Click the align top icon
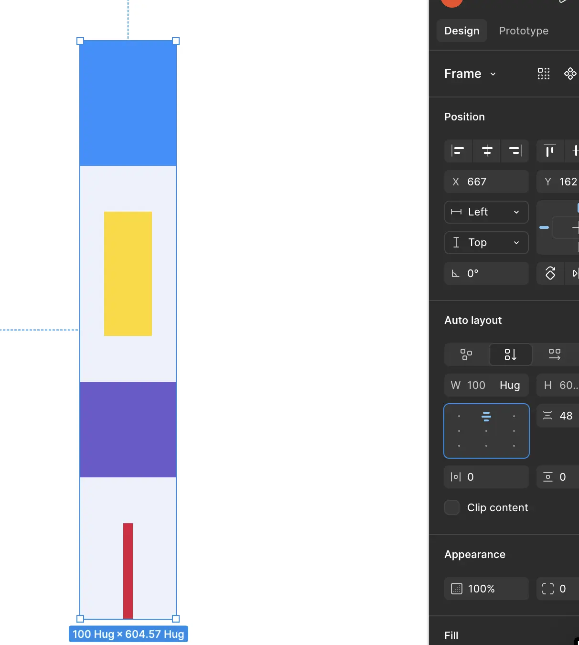This screenshot has height=645, width=579. pos(550,151)
